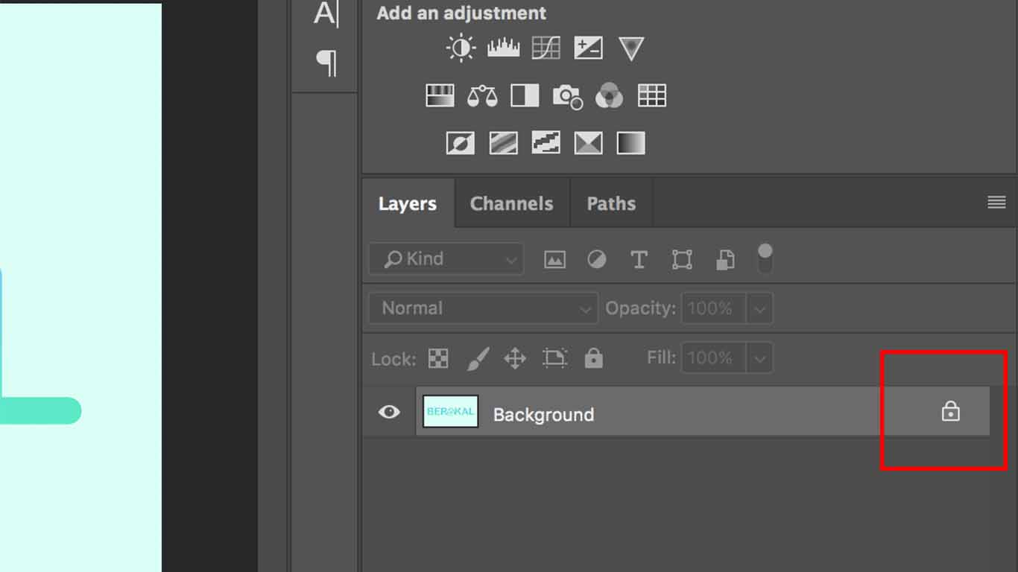
Task: Open the Kind filter dropdown
Action: point(445,258)
